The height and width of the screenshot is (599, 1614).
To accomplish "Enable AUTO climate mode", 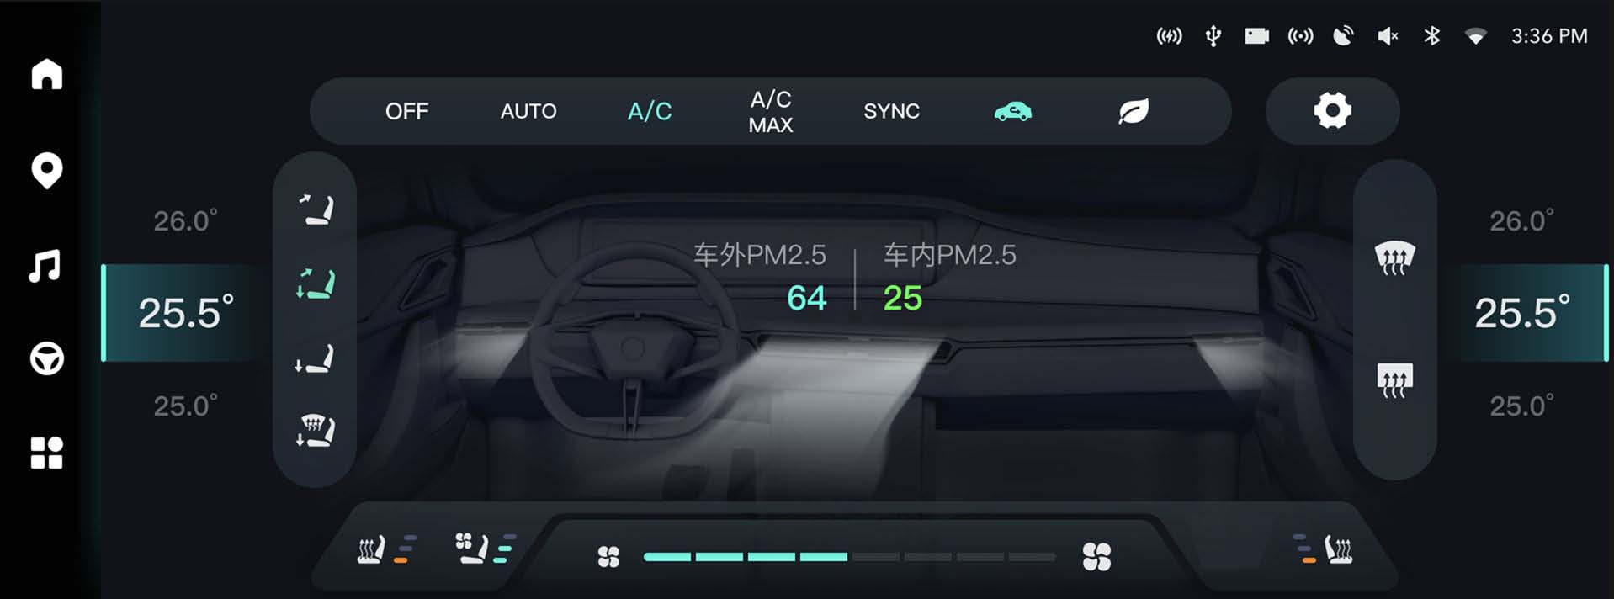I will 528,111.
